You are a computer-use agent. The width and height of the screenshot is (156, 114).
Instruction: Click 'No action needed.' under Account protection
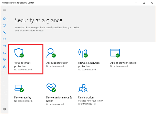[55, 66]
